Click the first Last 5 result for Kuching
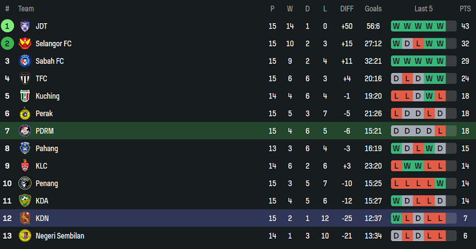This screenshot has width=476, height=249. coord(397,96)
